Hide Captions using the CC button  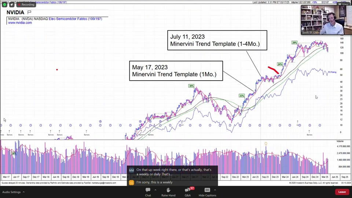click(x=207, y=192)
